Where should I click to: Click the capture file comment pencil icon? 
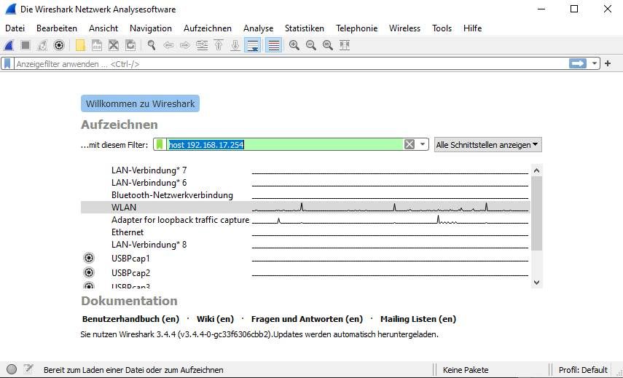point(28,369)
